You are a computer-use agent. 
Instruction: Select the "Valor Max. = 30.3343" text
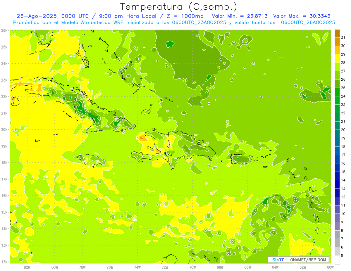[x=302, y=16]
